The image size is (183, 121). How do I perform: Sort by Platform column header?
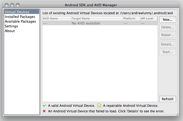pyautogui.click(x=131, y=18)
